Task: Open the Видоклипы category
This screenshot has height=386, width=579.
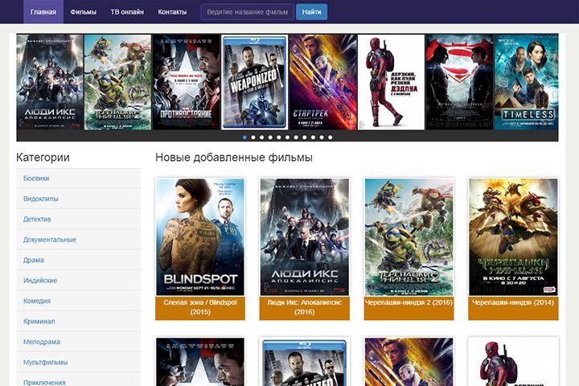Action: coord(79,199)
